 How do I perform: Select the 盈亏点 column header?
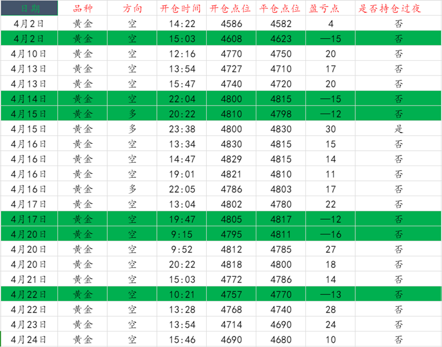tap(331, 8)
